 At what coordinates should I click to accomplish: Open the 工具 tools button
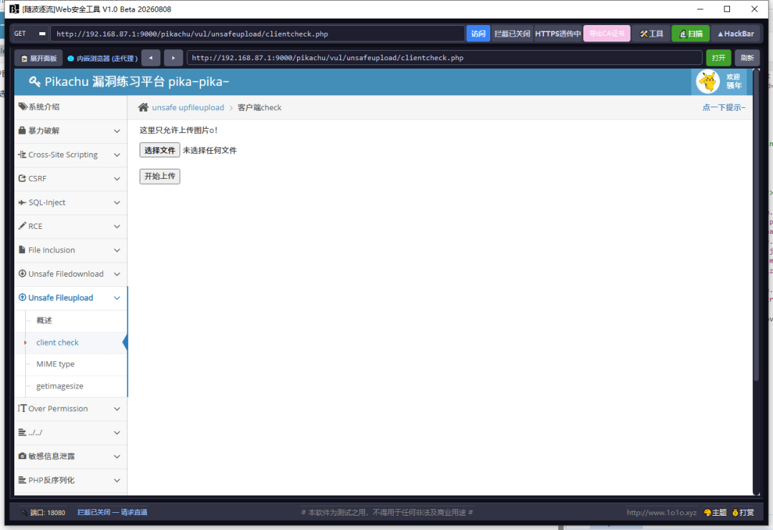pos(651,34)
